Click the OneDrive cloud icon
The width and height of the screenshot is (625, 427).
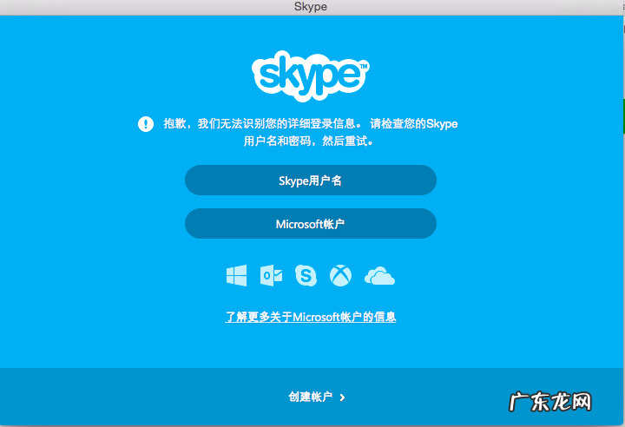[x=379, y=276]
